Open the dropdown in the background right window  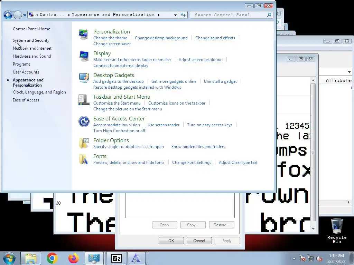click(x=349, y=72)
